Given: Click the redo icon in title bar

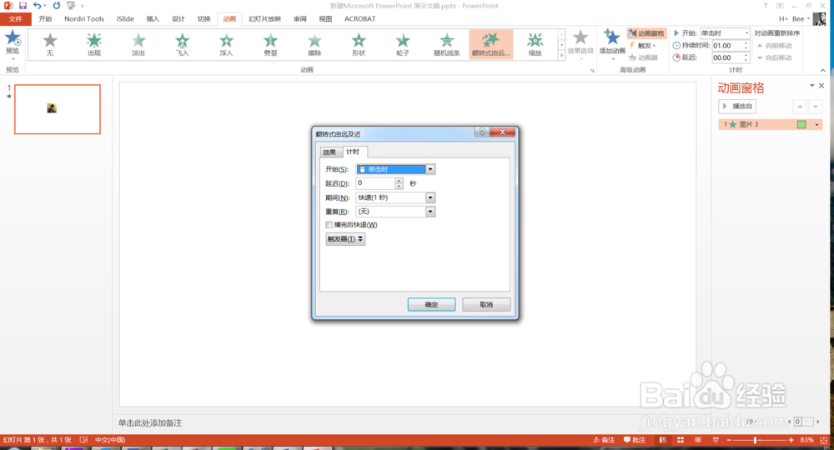Looking at the screenshot, I should (x=57, y=5).
